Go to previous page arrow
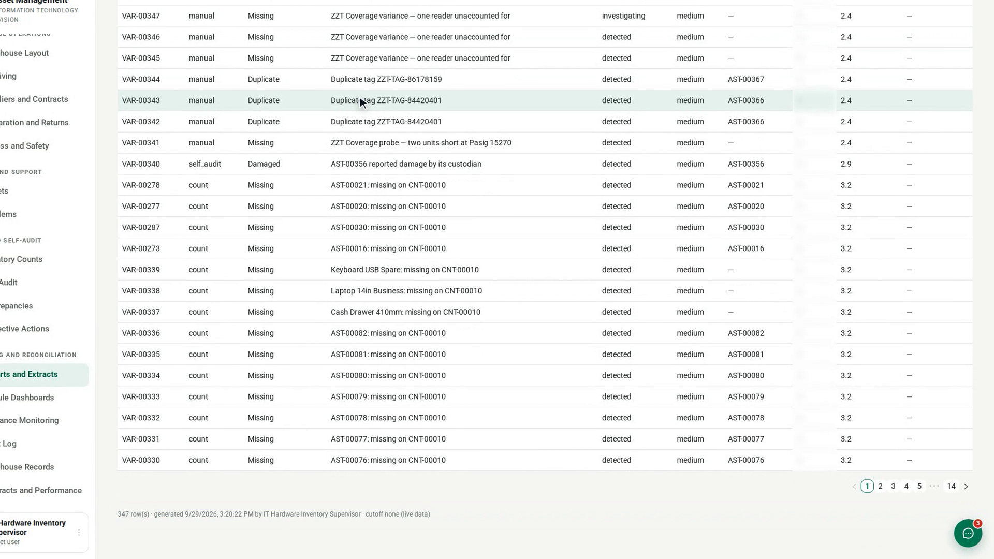 click(854, 487)
